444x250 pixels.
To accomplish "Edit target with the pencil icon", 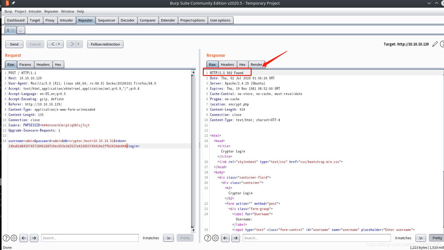I will coord(435,44).
